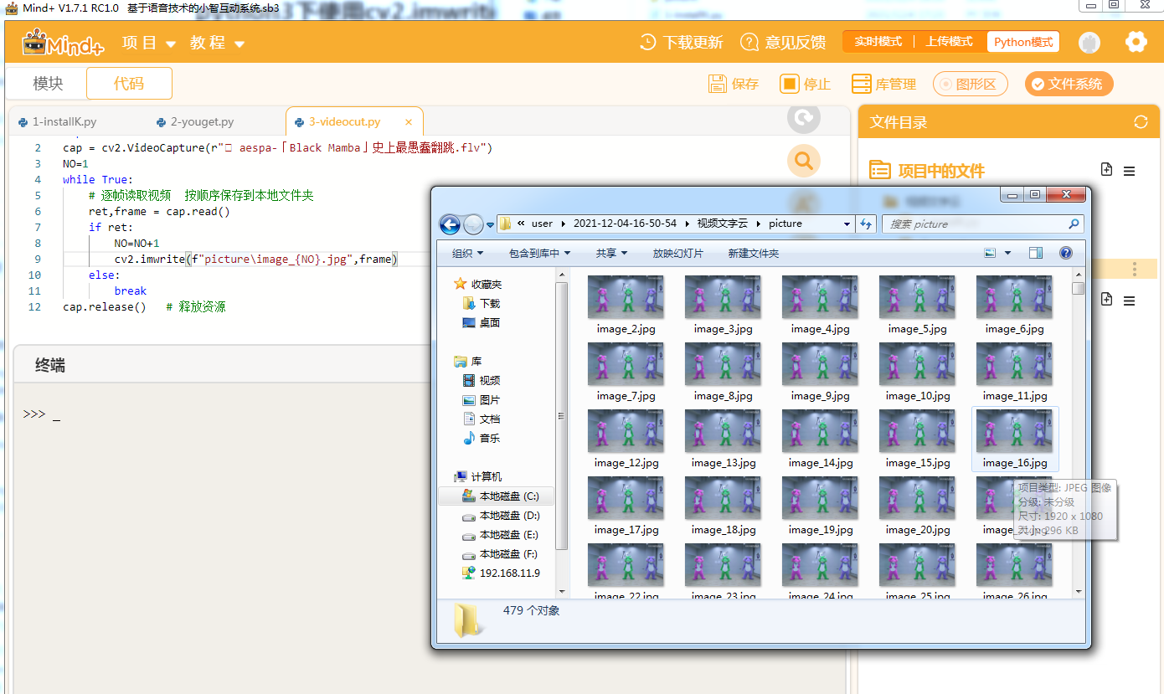Click the explorer Back arrow button
The height and width of the screenshot is (694, 1164).
pos(450,224)
